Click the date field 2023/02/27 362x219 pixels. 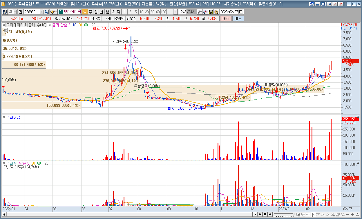(x=229, y=12)
